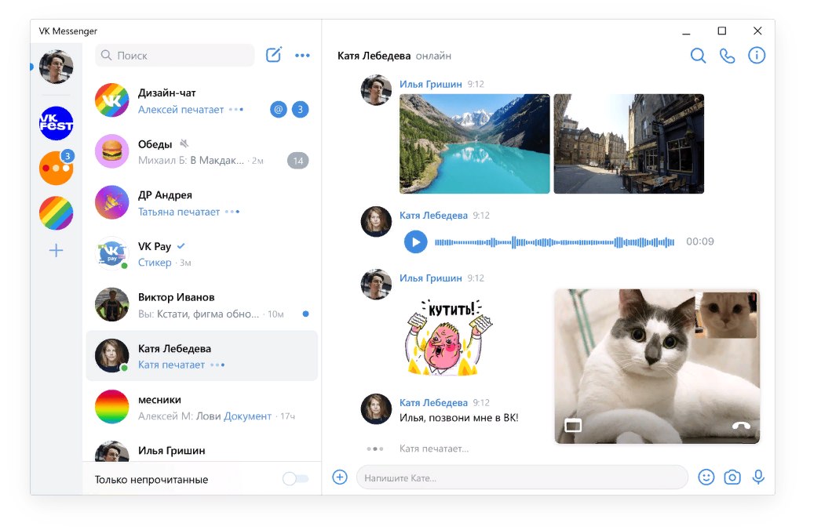This screenshot has height=530, width=832.
Task: Open the VK Pay conversation
Action: [x=202, y=254]
